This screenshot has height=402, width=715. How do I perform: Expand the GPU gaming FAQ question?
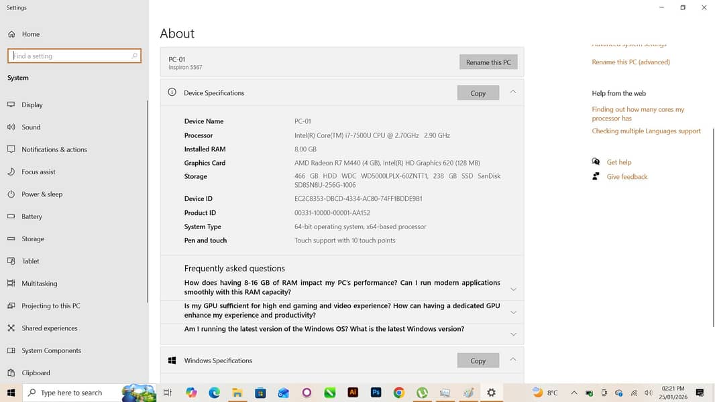[x=513, y=312]
